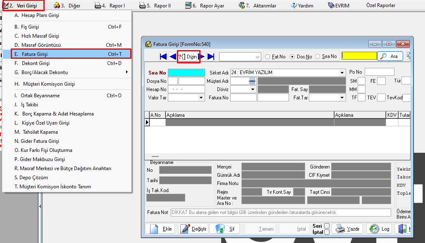The width and height of the screenshot is (425, 243).
Task: Collapse the left panel arrow handle
Action: (40, 207)
